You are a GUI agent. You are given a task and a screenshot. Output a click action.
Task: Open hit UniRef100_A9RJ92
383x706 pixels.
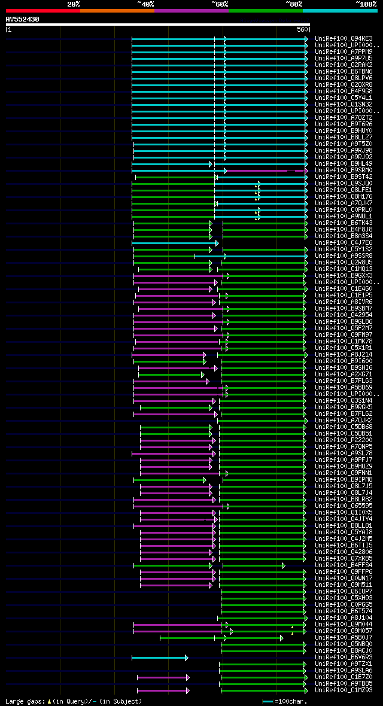tap(344, 157)
